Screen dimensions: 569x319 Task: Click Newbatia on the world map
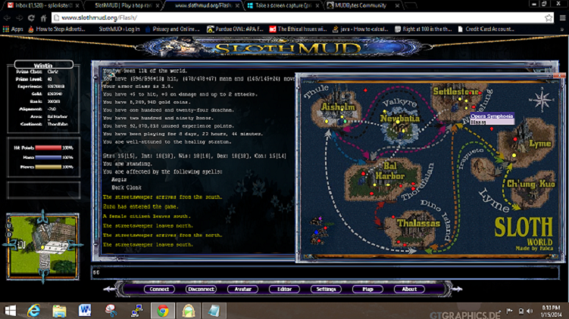(x=399, y=119)
